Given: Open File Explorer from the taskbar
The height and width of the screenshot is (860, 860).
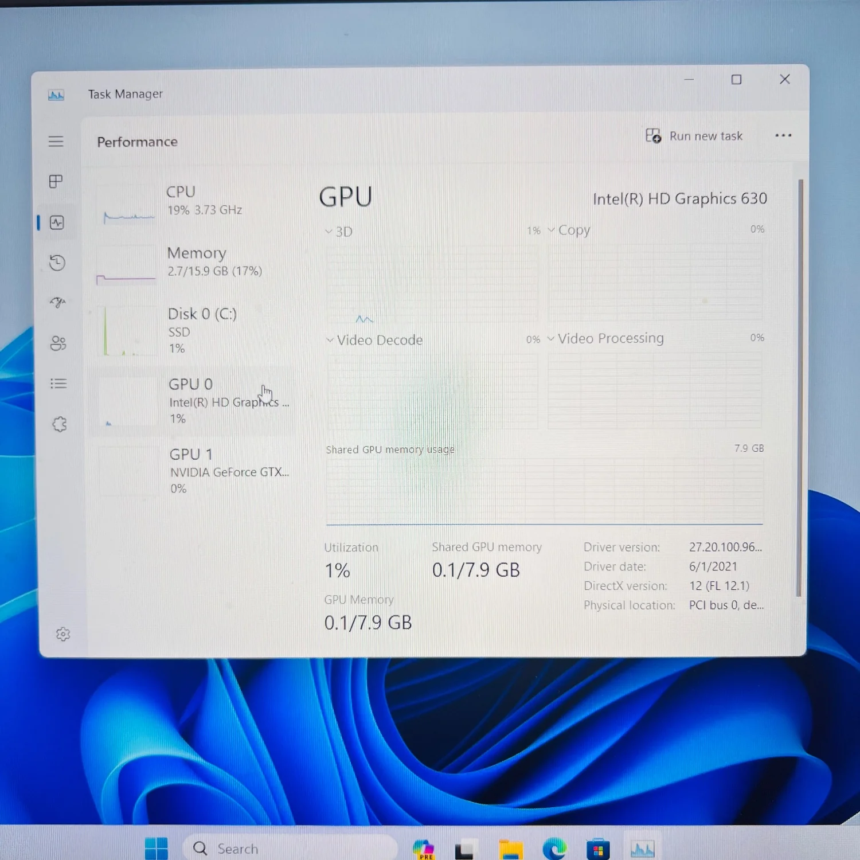Looking at the screenshot, I should pos(510,849).
